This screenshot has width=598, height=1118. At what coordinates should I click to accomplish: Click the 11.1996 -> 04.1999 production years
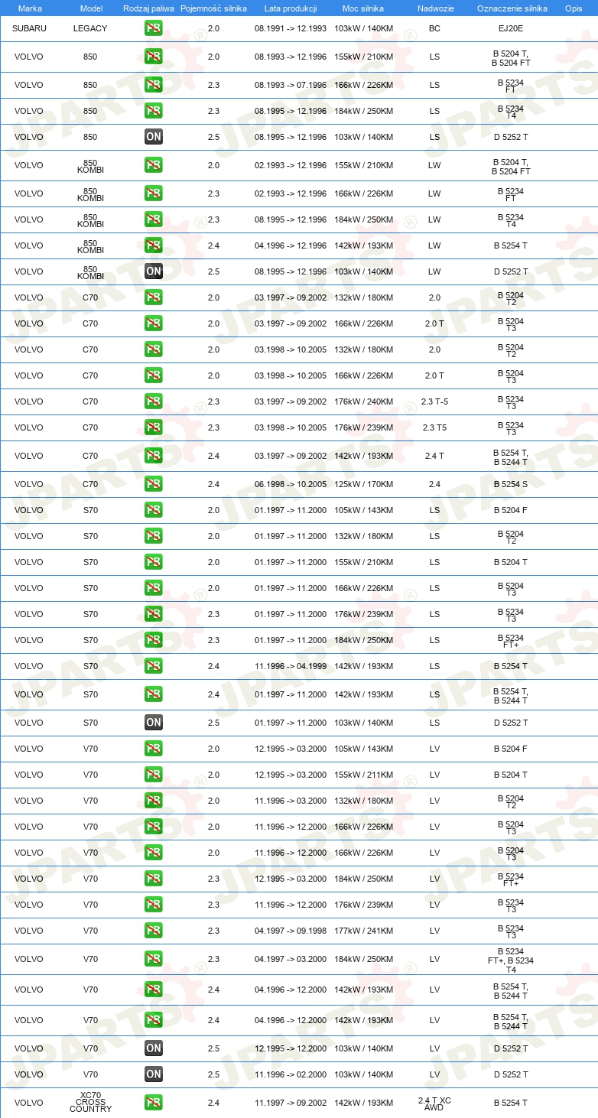[x=291, y=666]
